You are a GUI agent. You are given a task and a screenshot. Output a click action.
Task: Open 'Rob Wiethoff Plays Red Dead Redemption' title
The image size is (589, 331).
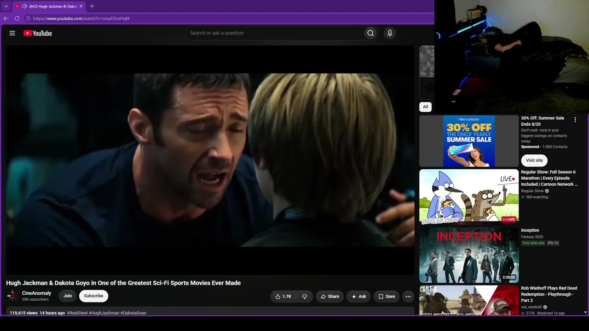click(549, 294)
